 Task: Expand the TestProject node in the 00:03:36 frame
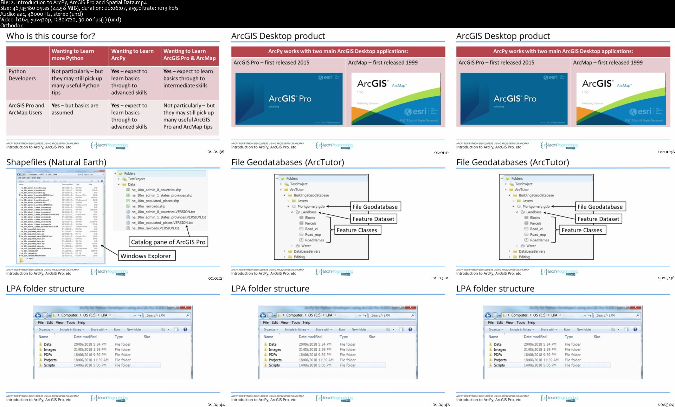pyautogui.click(x=506, y=184)
